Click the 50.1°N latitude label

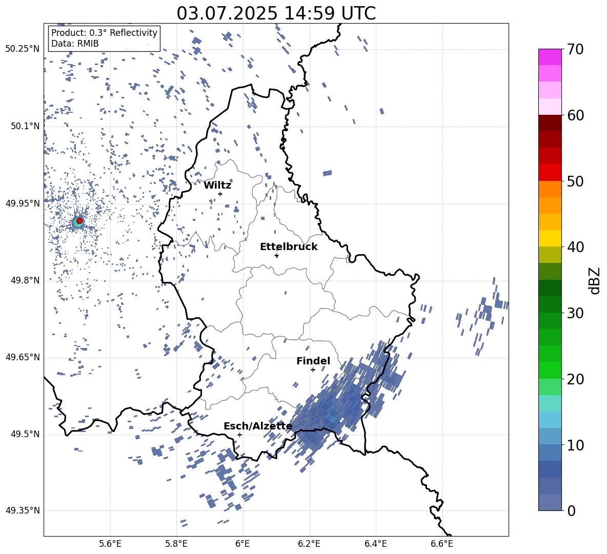coord(25,127)
